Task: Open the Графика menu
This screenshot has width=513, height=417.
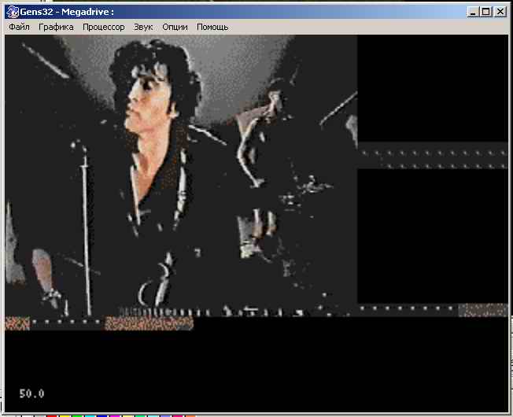Action: click(x=56, y=28)
